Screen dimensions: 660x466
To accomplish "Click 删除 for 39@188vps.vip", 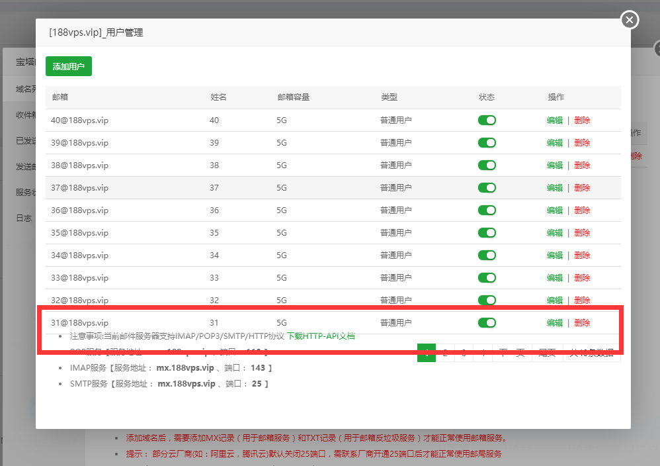I will [582, 142].
